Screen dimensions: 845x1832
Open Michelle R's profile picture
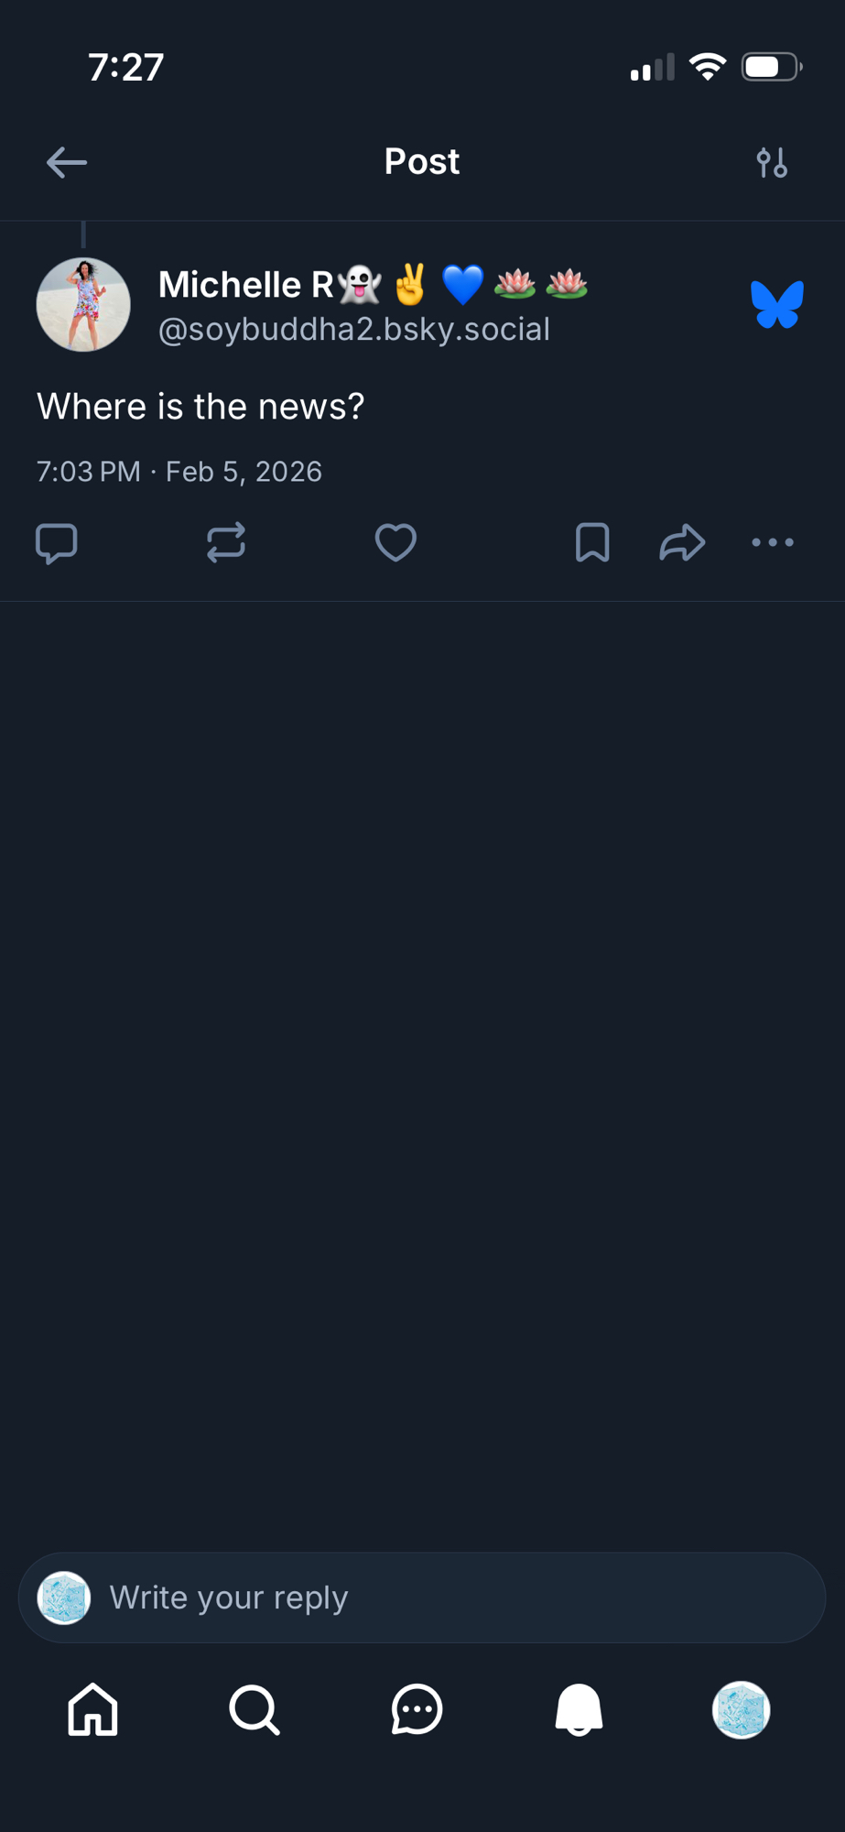coord(83,304)
